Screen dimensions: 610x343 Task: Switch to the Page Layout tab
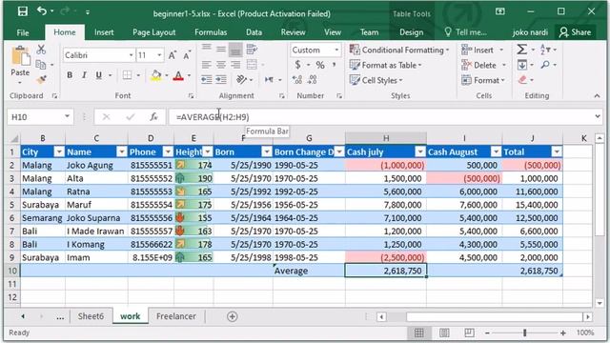(154, 32)
